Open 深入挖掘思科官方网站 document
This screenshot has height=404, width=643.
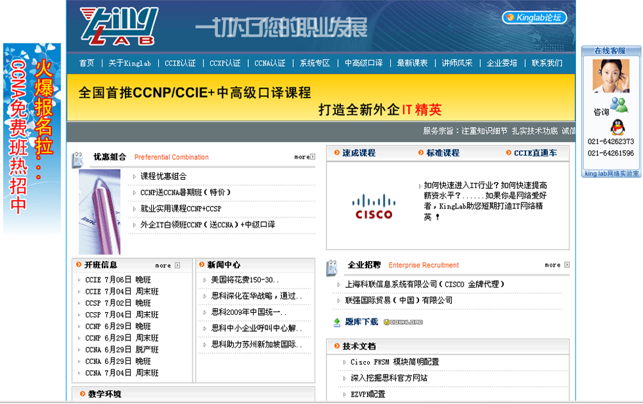click(x=389, y=378)
